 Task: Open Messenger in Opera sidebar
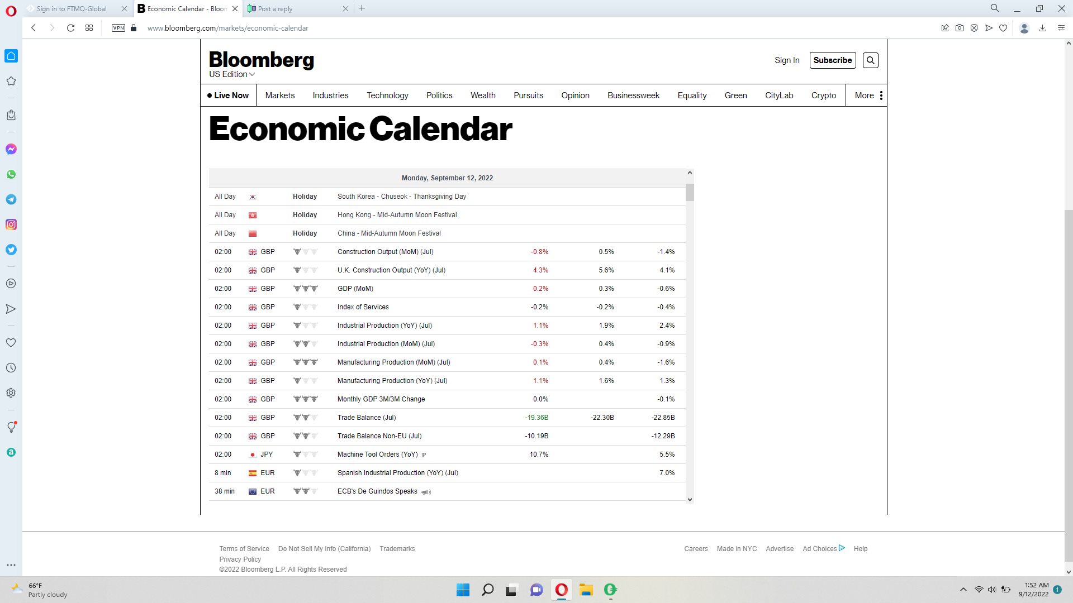(x=11, y=149)
